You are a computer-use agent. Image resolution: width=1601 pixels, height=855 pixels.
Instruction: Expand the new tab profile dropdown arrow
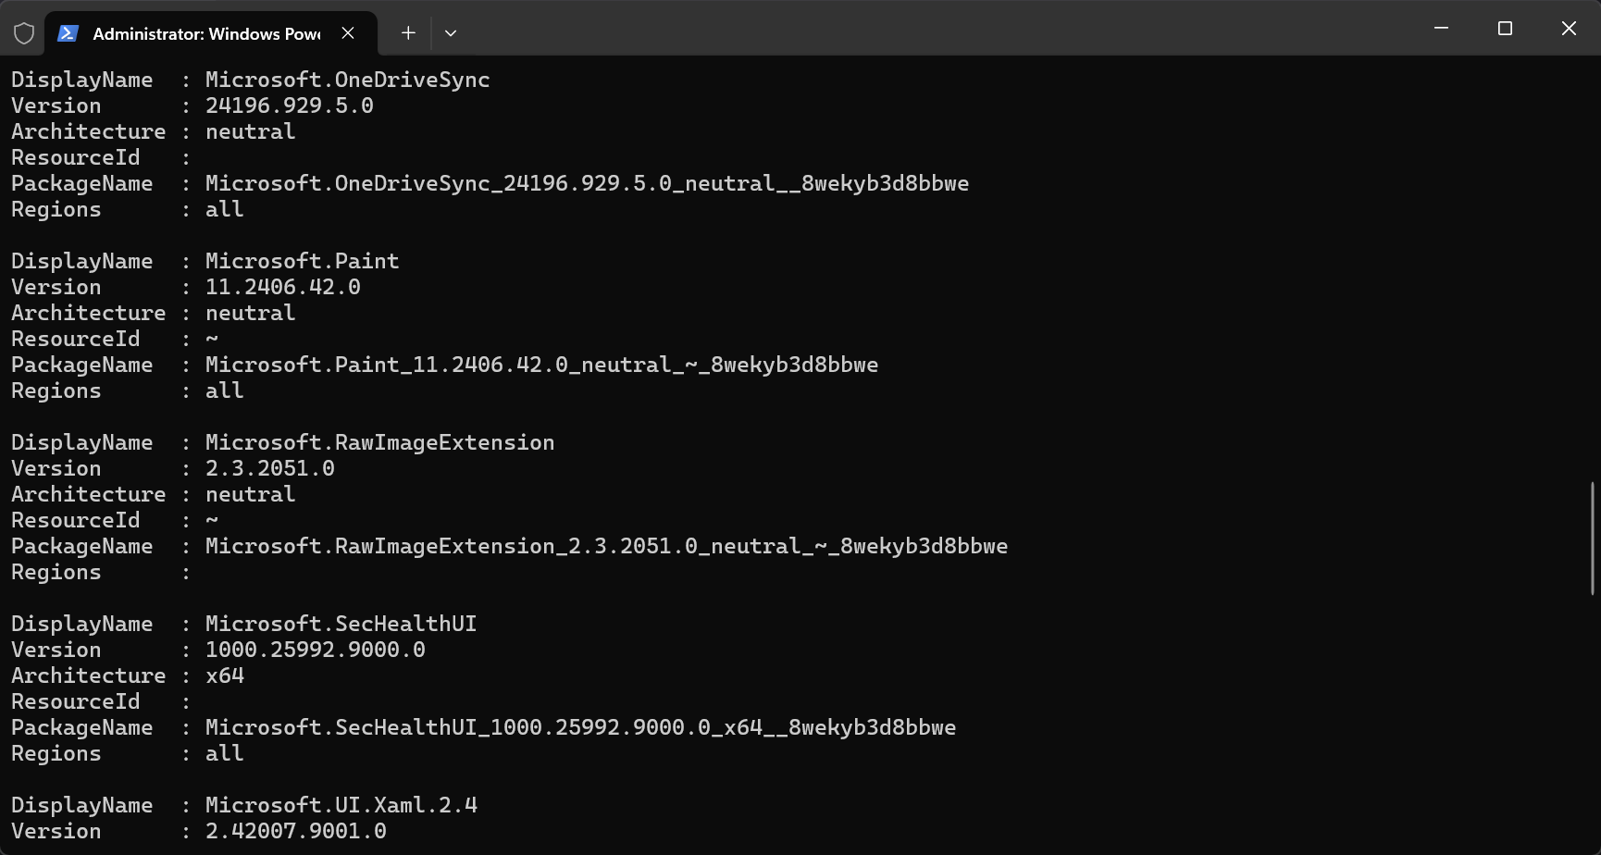pos(451,33)
